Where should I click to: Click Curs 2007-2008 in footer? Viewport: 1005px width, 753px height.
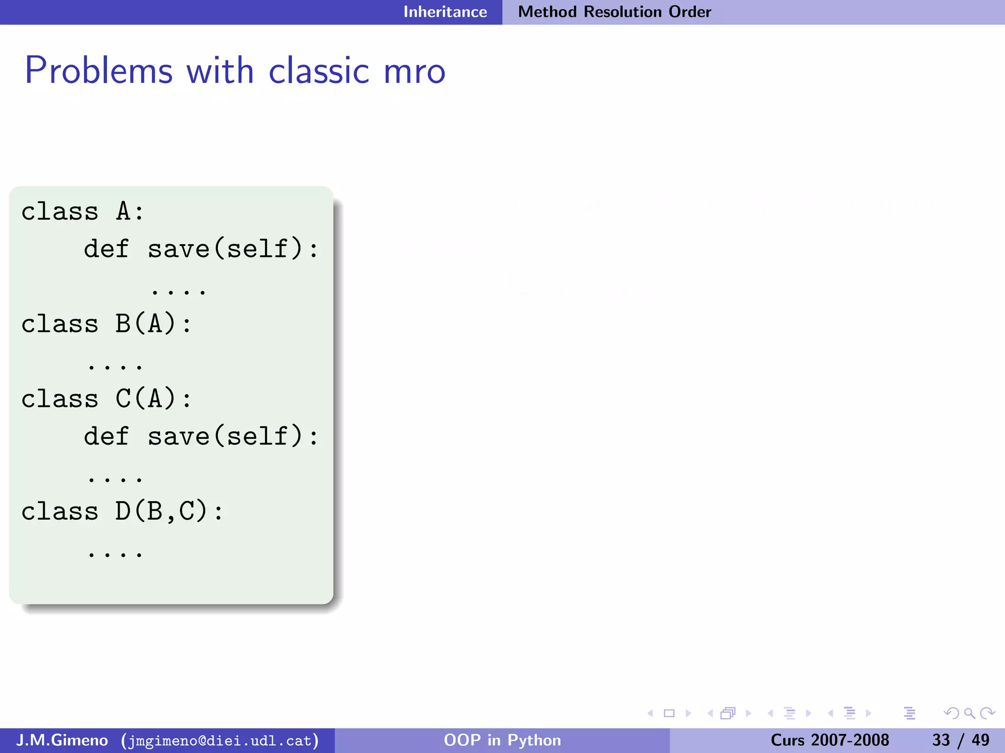pyautogui.click(x=830, y=740)
